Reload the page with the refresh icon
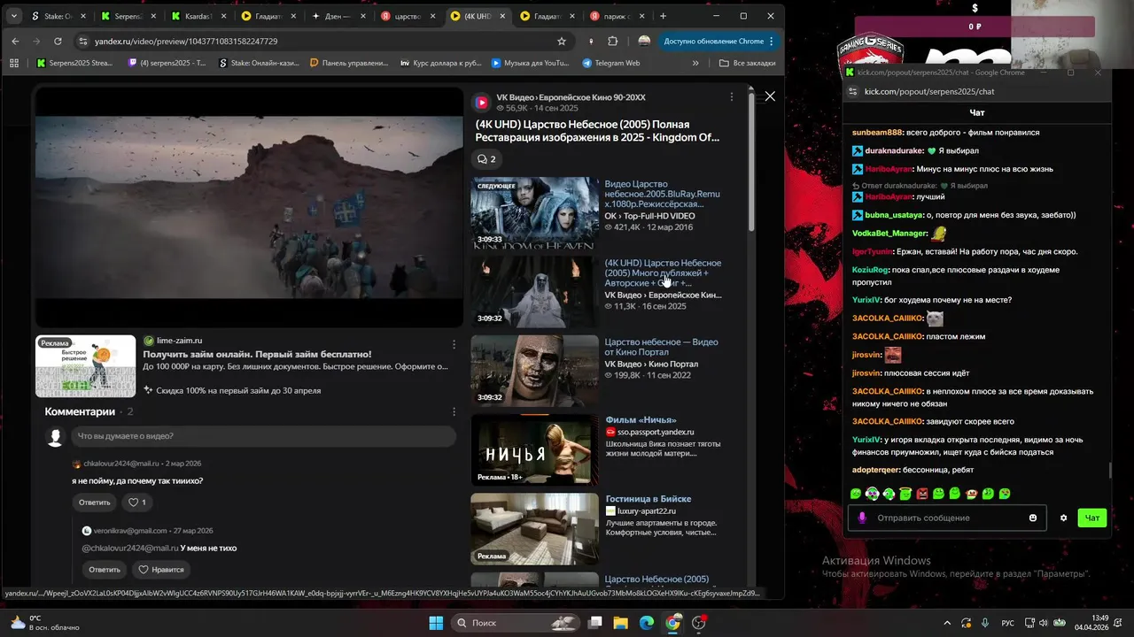Image resolution: width=1134 pixels, height=637 pixels. pos(58,42)
